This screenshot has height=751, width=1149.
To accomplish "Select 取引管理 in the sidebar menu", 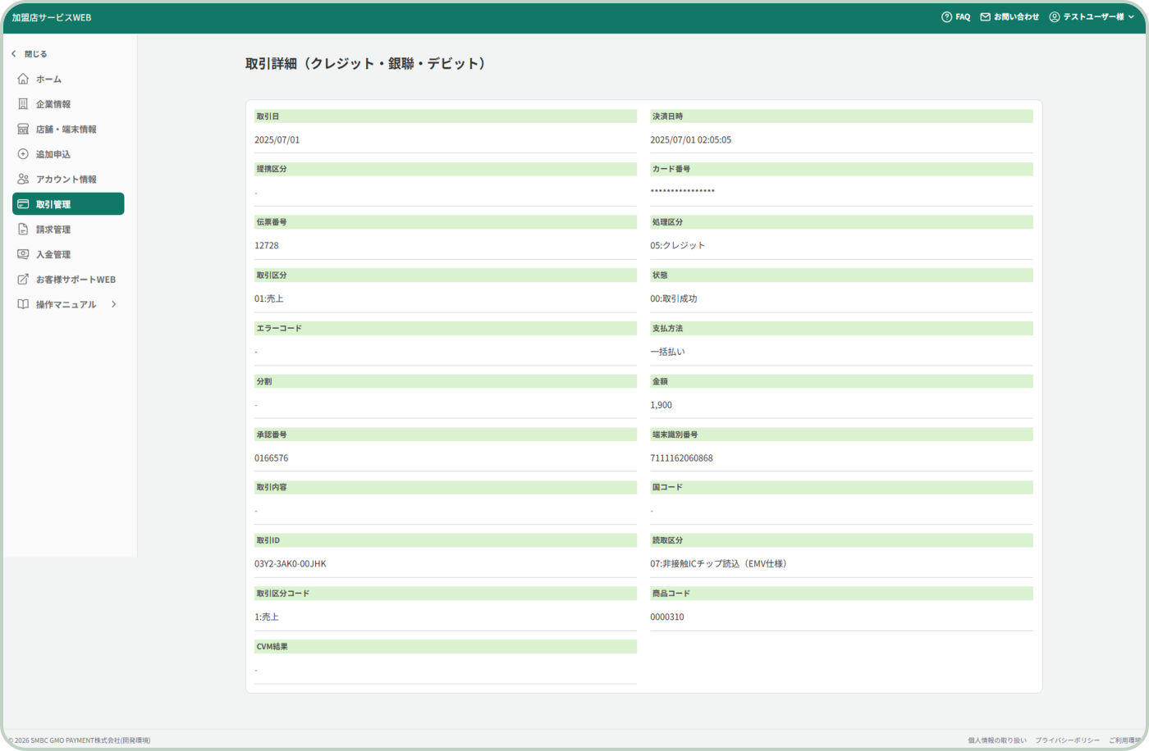I will click(x=57, y=203).
